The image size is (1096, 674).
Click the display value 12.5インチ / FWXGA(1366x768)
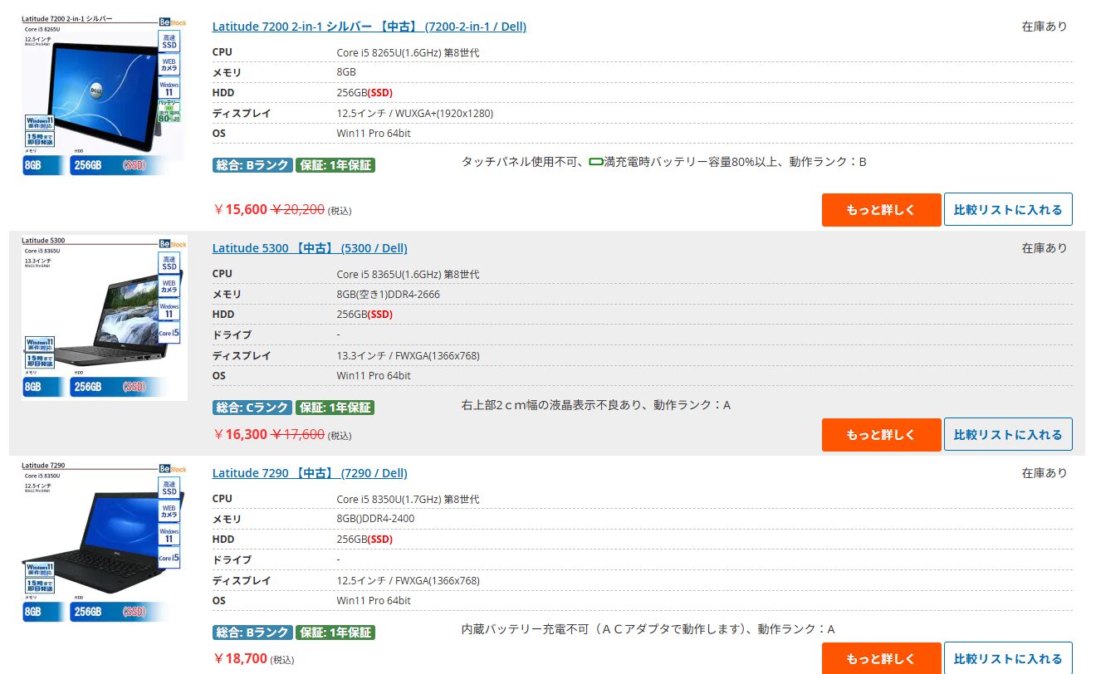408,580
